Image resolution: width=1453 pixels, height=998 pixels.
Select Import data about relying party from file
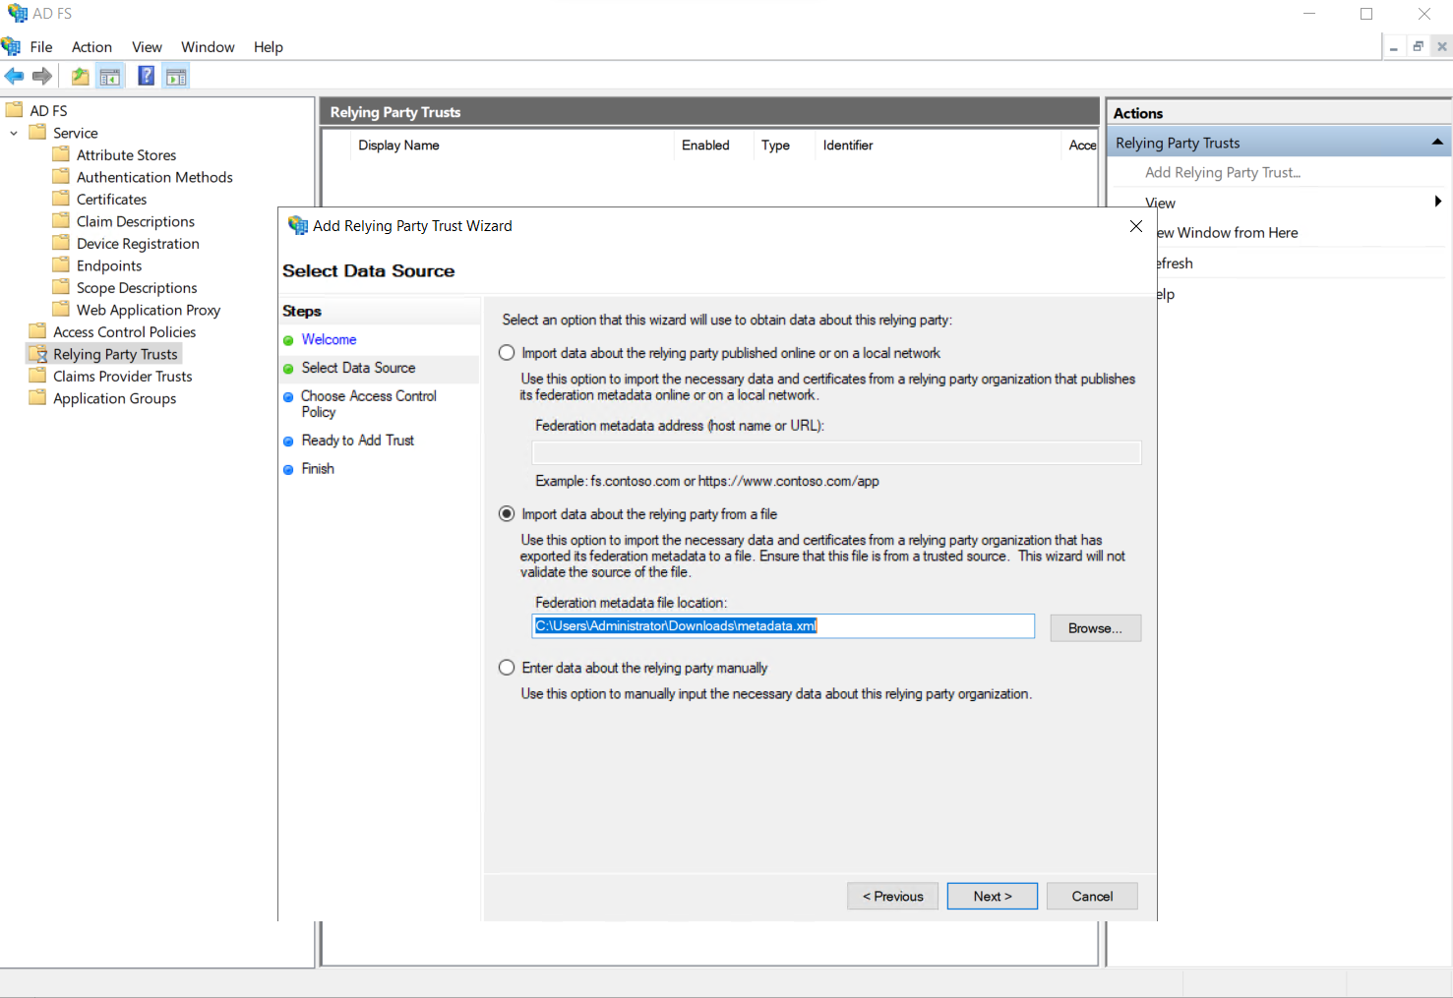(x=507, y=513)
